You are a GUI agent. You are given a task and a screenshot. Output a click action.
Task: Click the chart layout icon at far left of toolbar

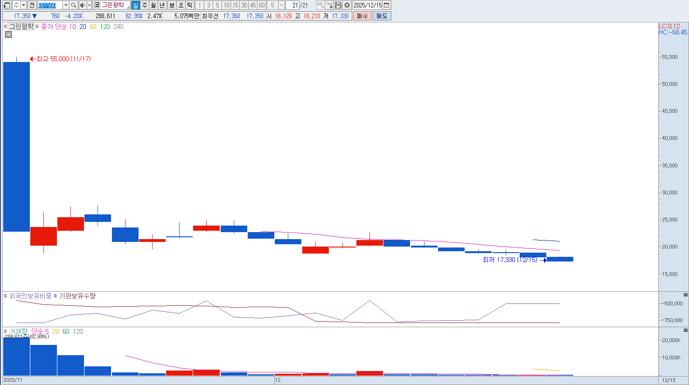7,5
